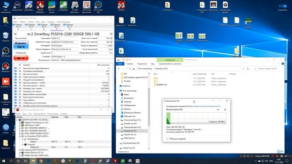Viewport: 292px width, 164px height.
Task: Click the Explorer search field
Action: 267,69
